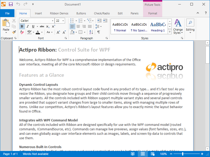Toggle Strikethrough formatting

pyautogui.click(x=42, y=26)
